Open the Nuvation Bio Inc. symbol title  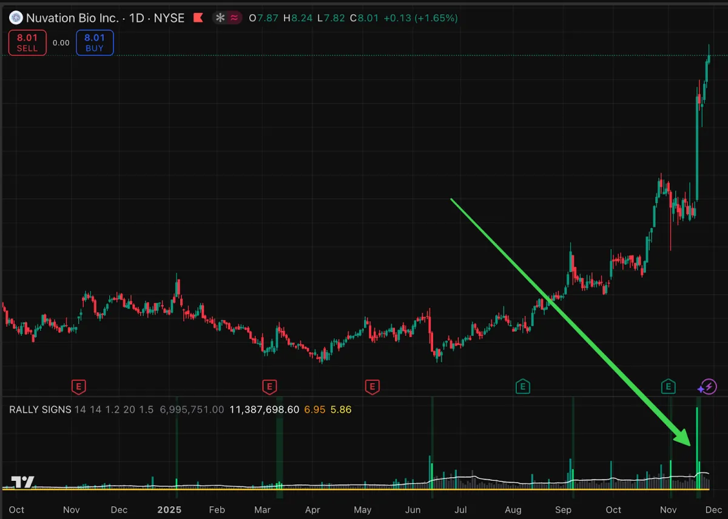point(105,18)
